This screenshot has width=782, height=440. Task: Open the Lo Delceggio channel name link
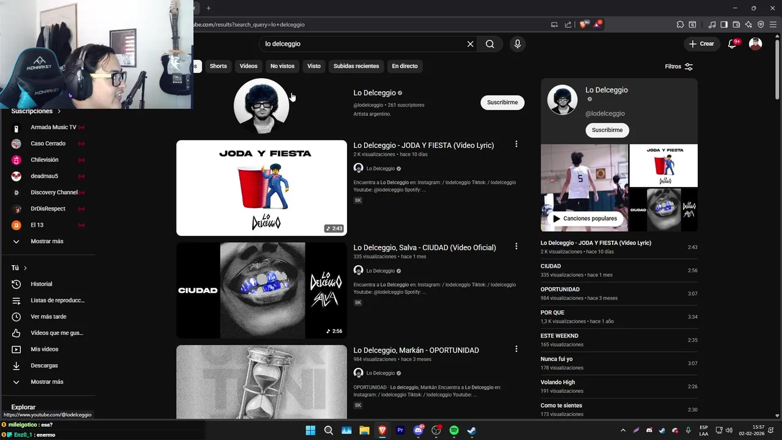(x=375, y=93)
